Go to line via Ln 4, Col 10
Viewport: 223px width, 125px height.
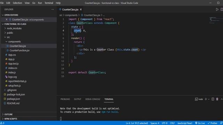tap(137, 123)
